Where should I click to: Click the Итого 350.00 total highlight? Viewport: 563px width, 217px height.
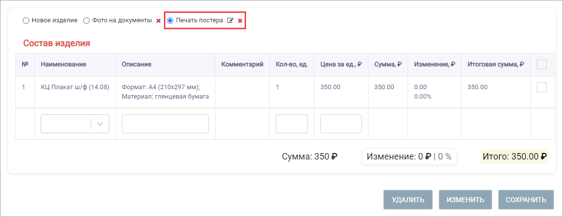pos(514,157)
